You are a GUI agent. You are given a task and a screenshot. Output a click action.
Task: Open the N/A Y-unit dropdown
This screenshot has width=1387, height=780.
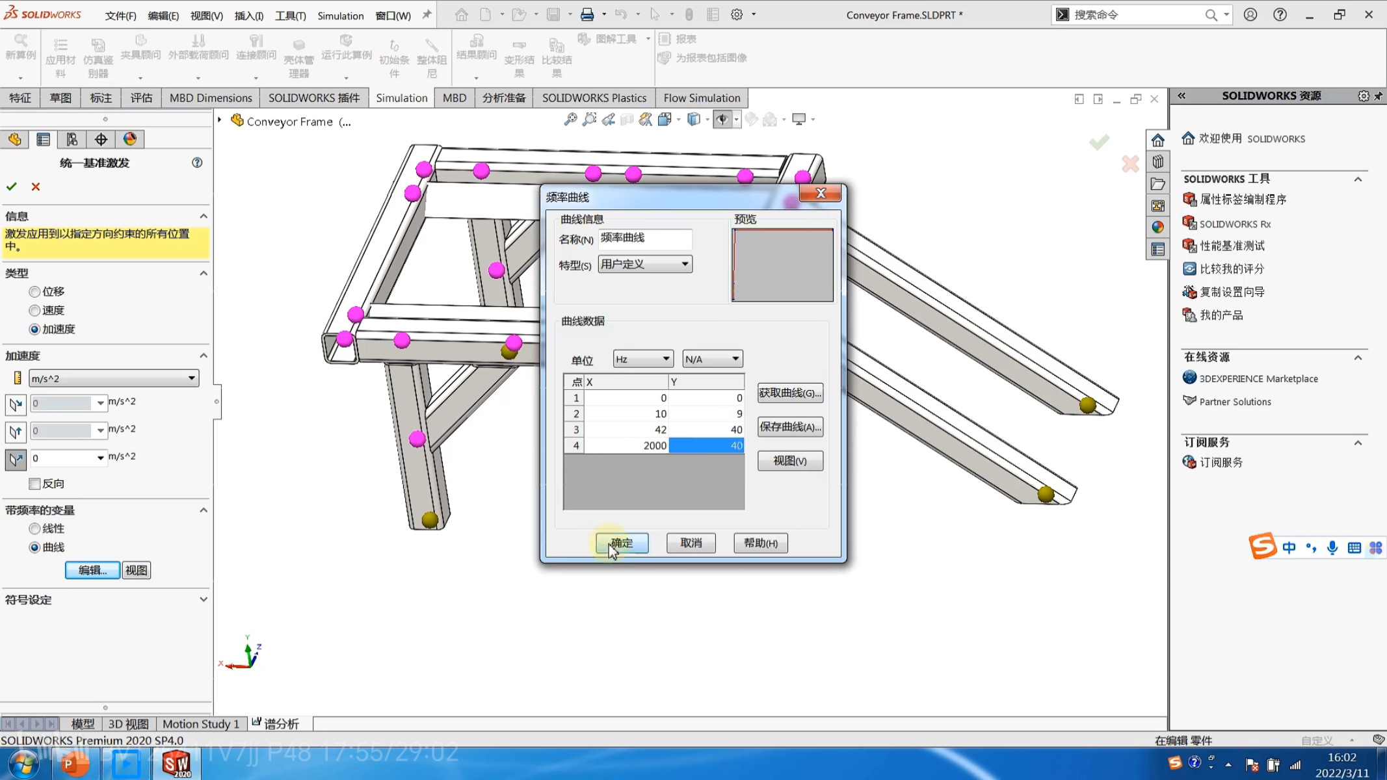click(x=712, y=359)
